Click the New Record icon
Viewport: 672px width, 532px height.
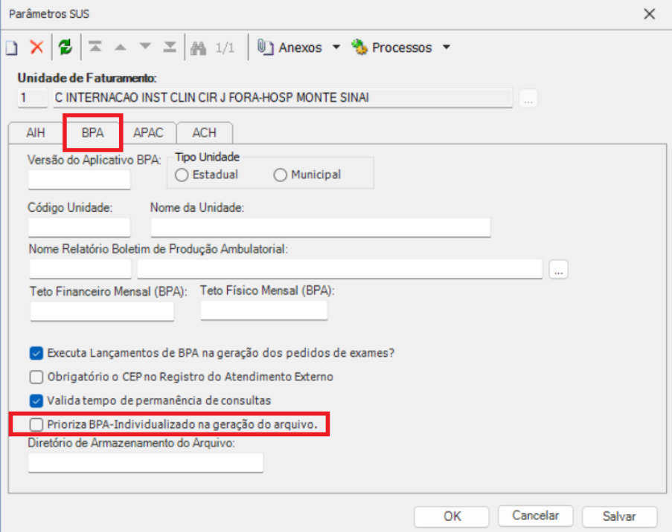pos(10,47)
